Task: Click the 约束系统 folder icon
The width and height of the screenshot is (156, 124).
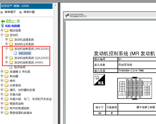Action: 6,85
